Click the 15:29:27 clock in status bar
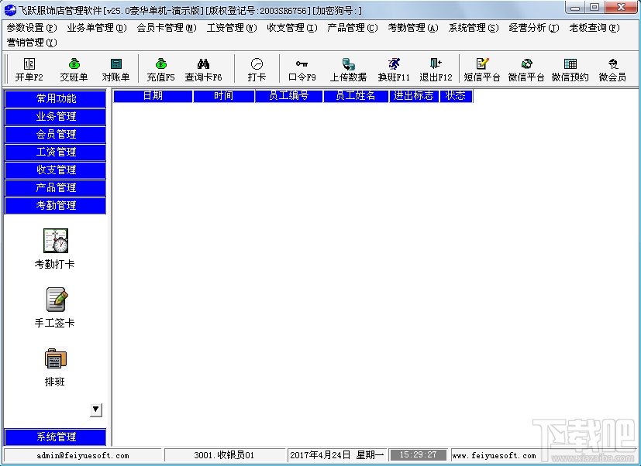The image size is (641, 466). point(419,455)
